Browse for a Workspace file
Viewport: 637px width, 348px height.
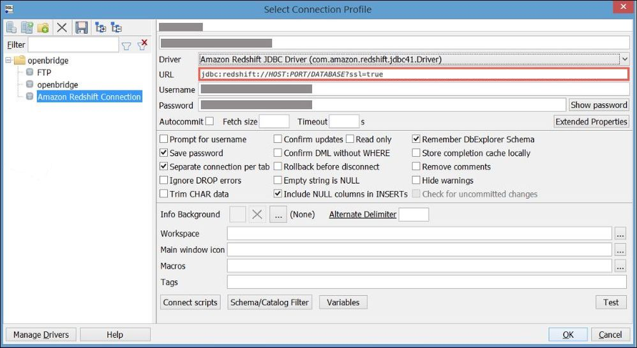[620, 234]
